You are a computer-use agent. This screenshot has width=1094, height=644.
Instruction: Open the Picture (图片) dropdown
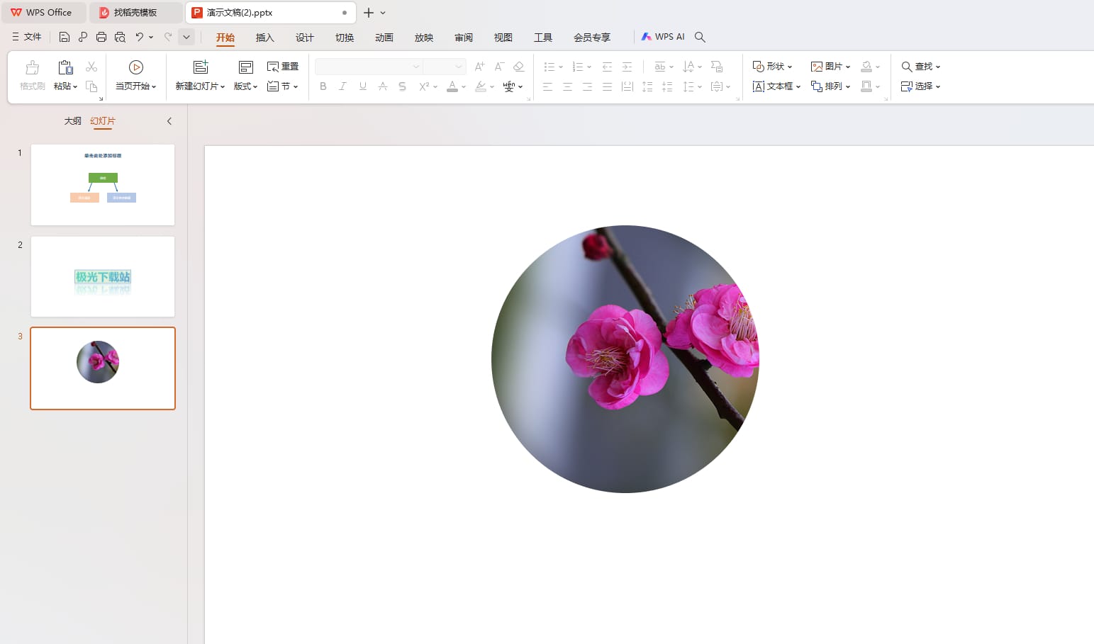pos(830,67)
